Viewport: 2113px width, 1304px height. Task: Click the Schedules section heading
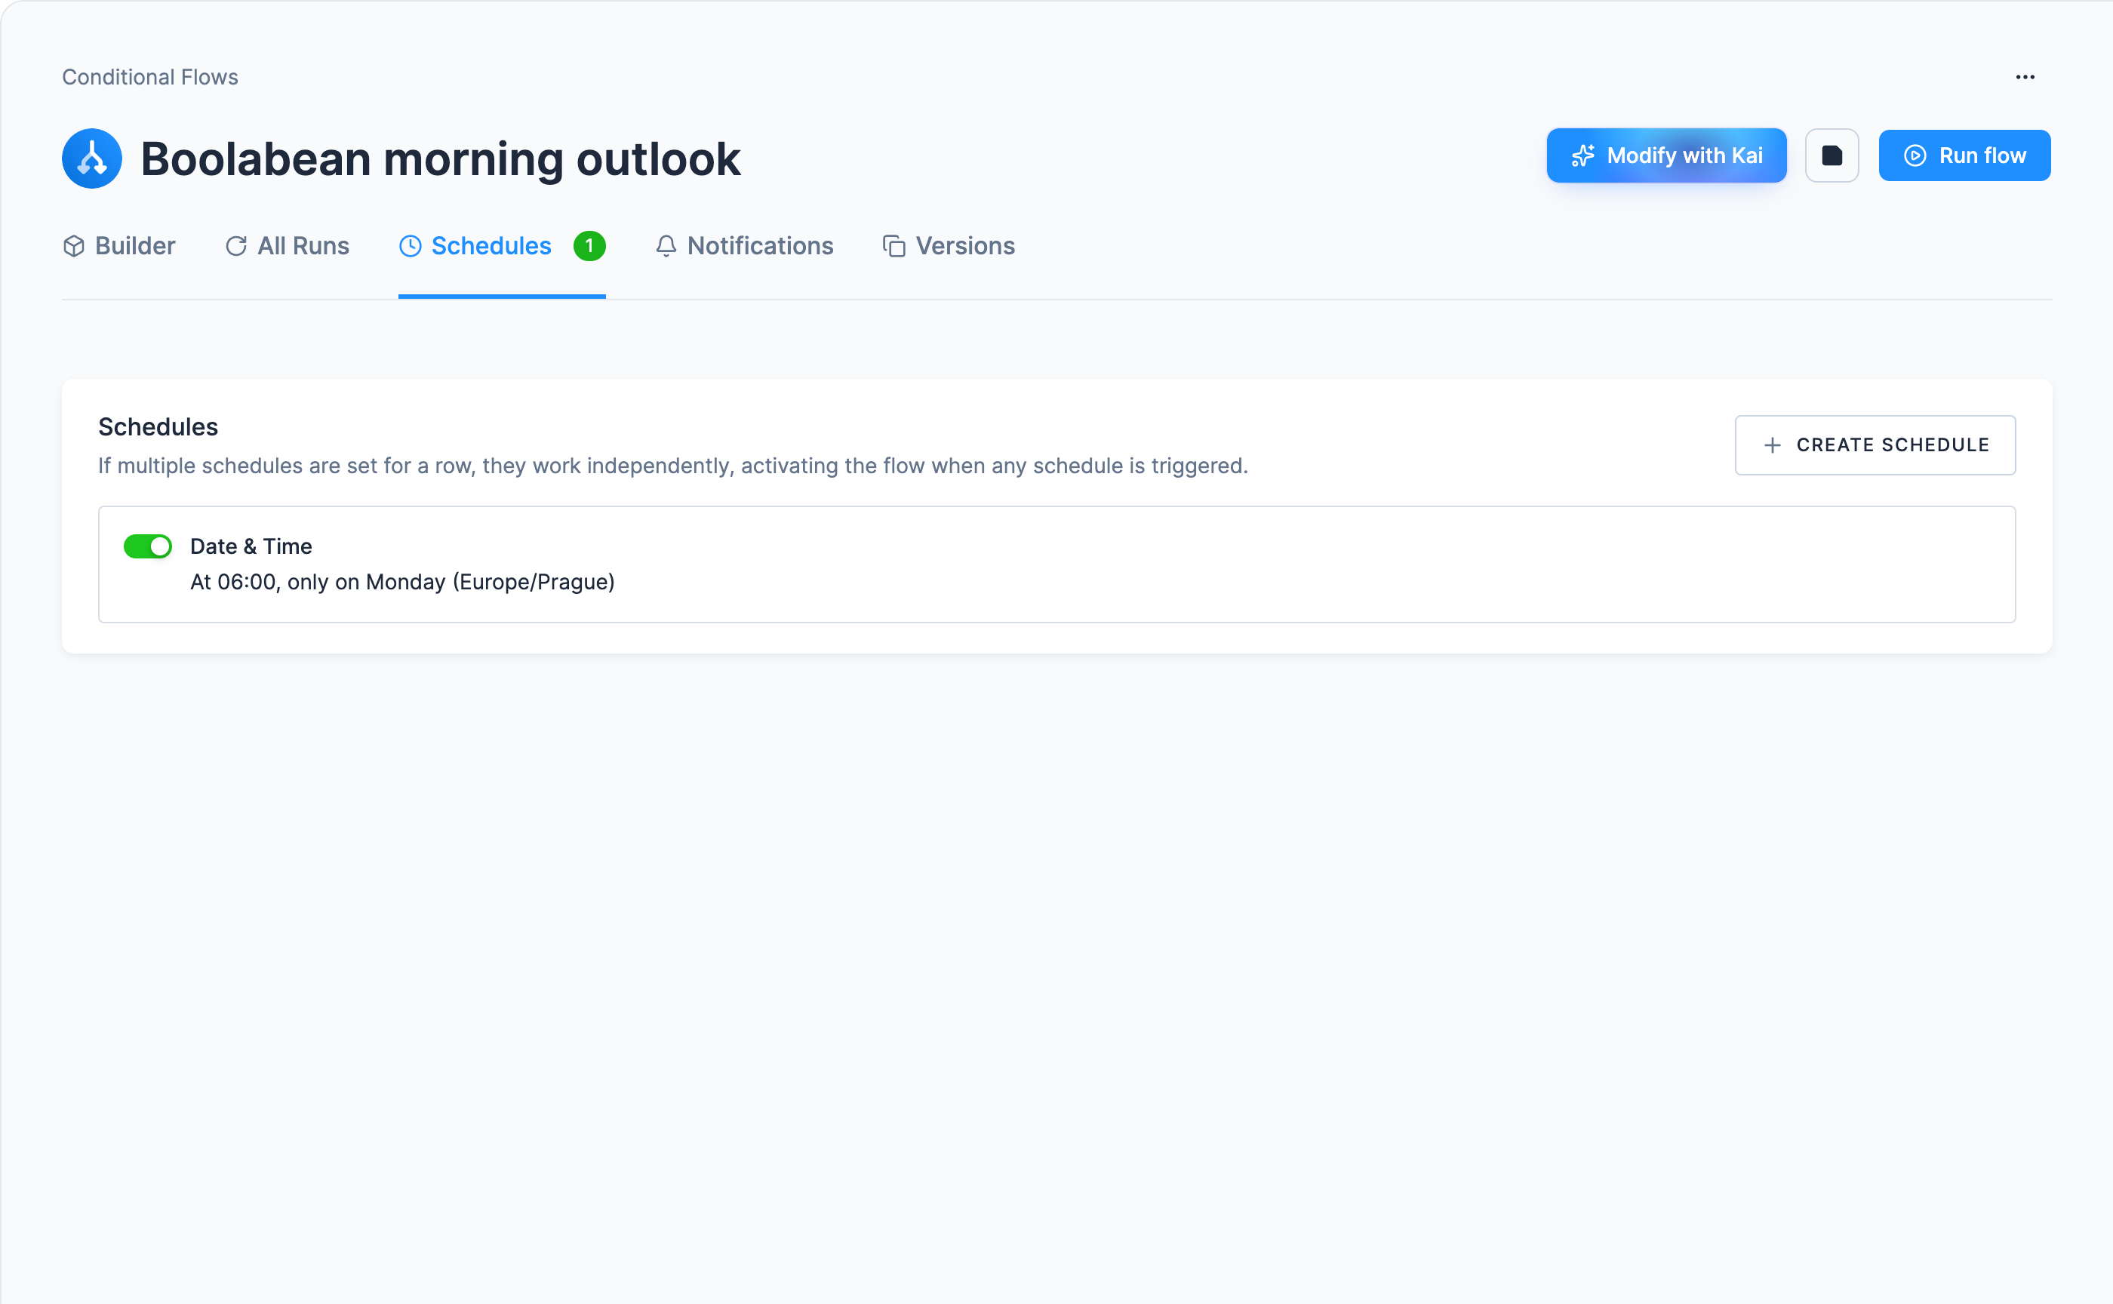tap(158, 427)
